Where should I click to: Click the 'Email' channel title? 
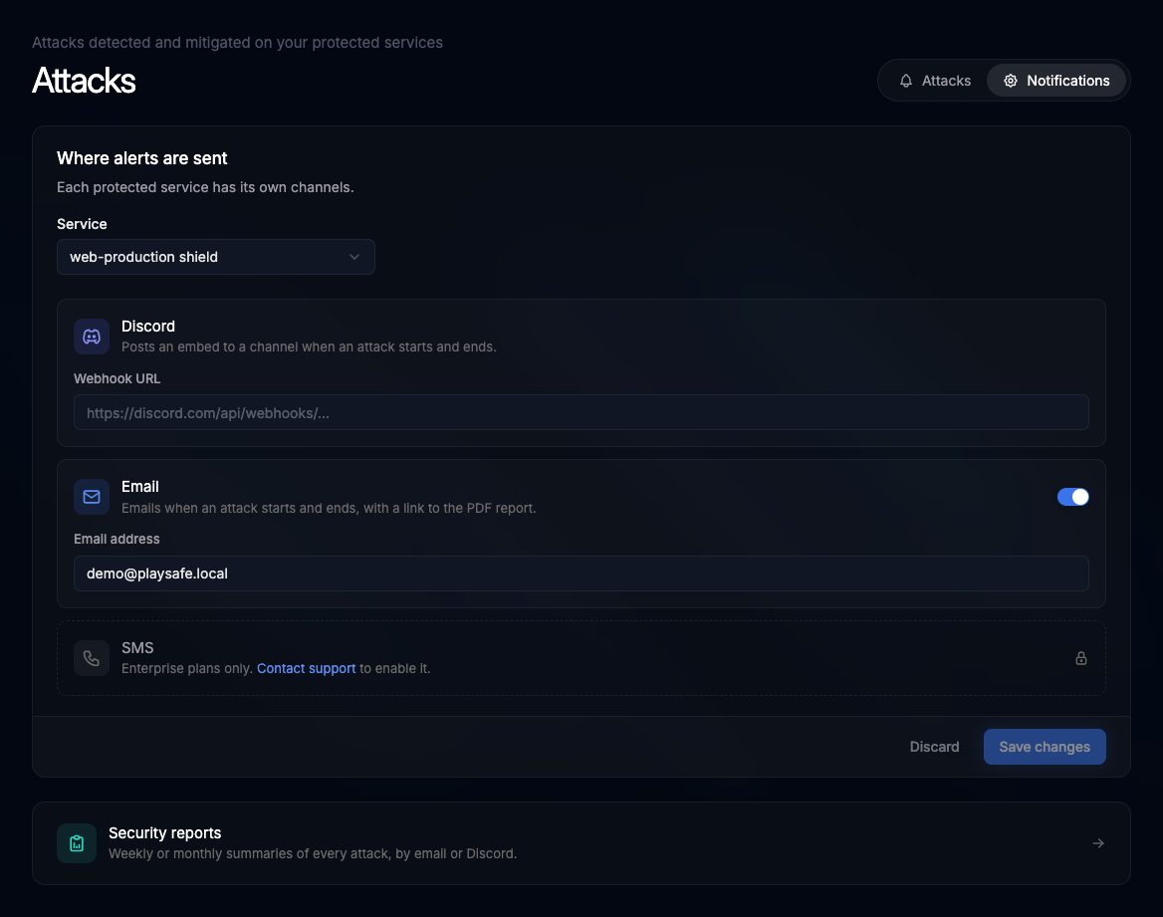(140, 487)
